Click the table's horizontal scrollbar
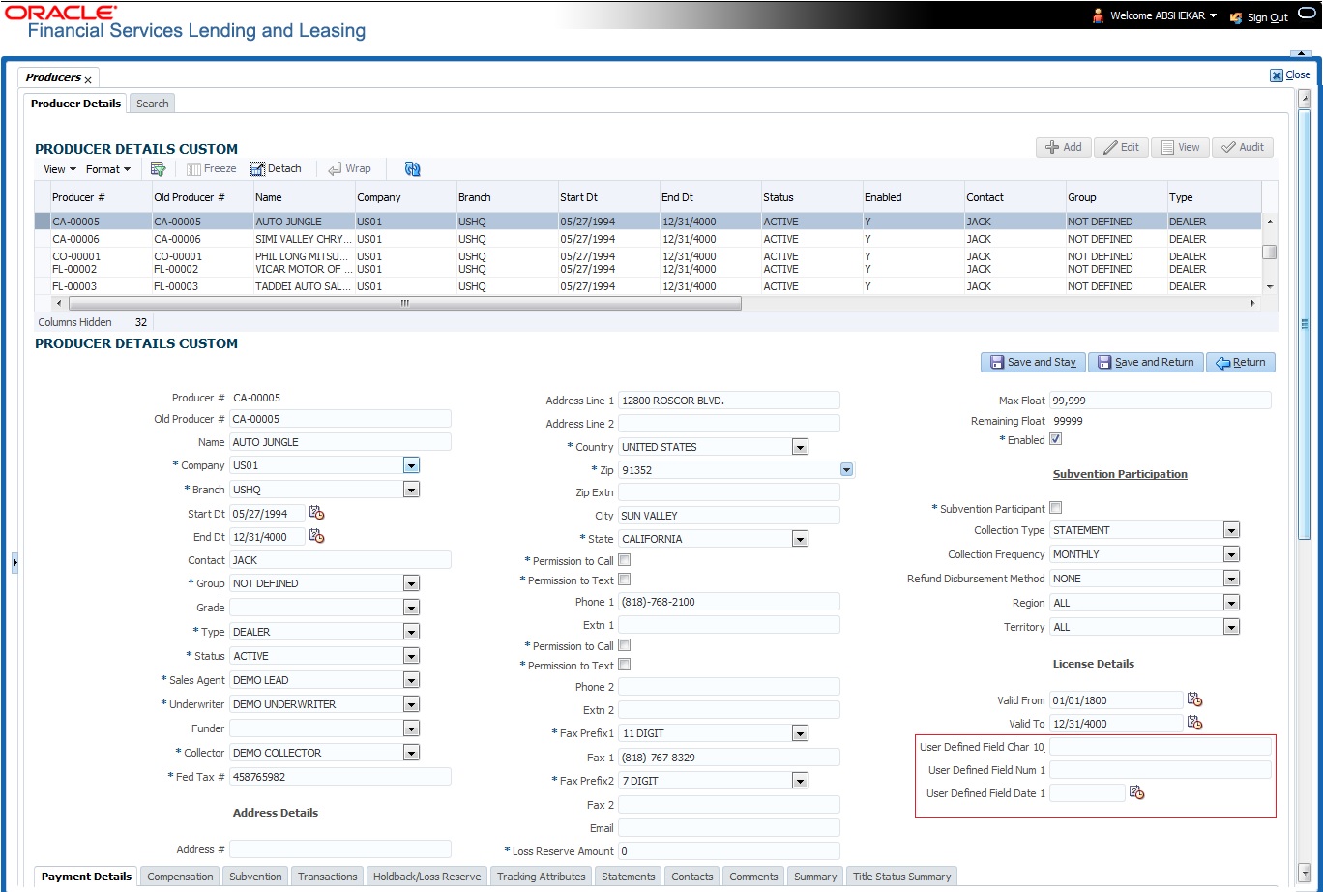Image resolution: width=1323 pixels, height=892 pixels. 404,303
